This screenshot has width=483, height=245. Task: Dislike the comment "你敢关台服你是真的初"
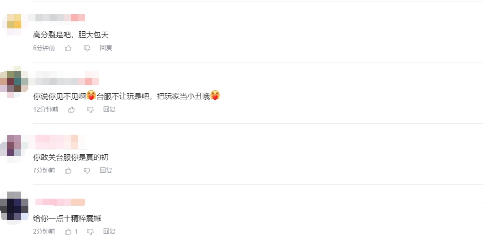coord(87,170)
